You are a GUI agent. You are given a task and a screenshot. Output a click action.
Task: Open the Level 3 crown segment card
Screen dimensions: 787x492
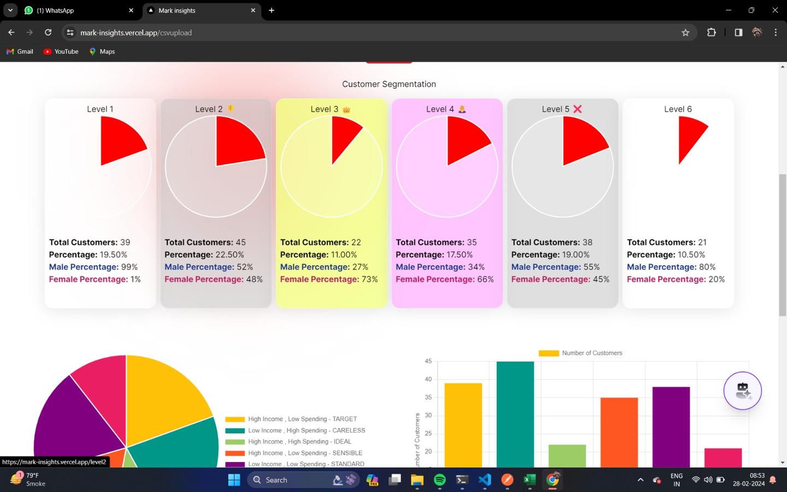[x=332, y=203]
